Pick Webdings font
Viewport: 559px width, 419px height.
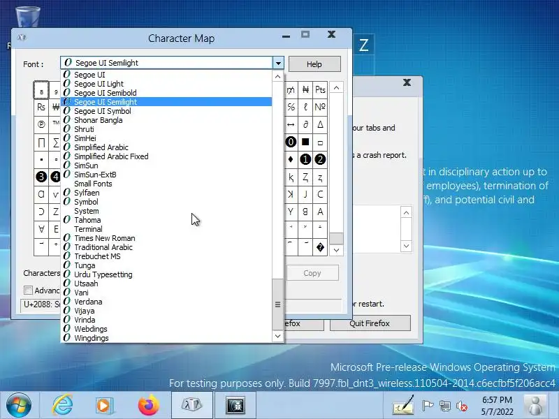166,329
